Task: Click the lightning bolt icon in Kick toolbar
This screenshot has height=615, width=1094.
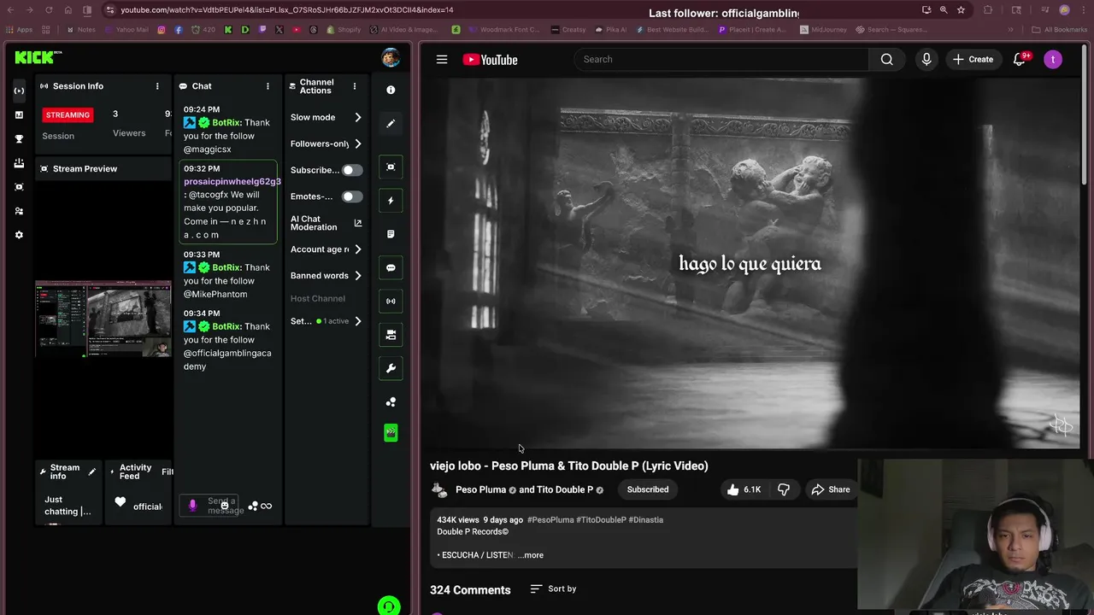Action: pos(391,201)
